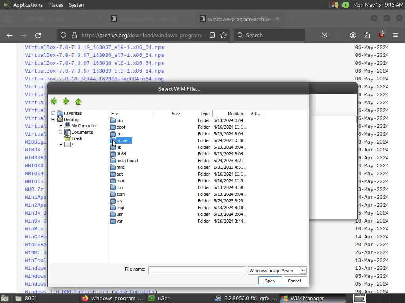405x303 pixels.
Task: Expand the Favorites tree node
Action: click(x=53, y=113)
